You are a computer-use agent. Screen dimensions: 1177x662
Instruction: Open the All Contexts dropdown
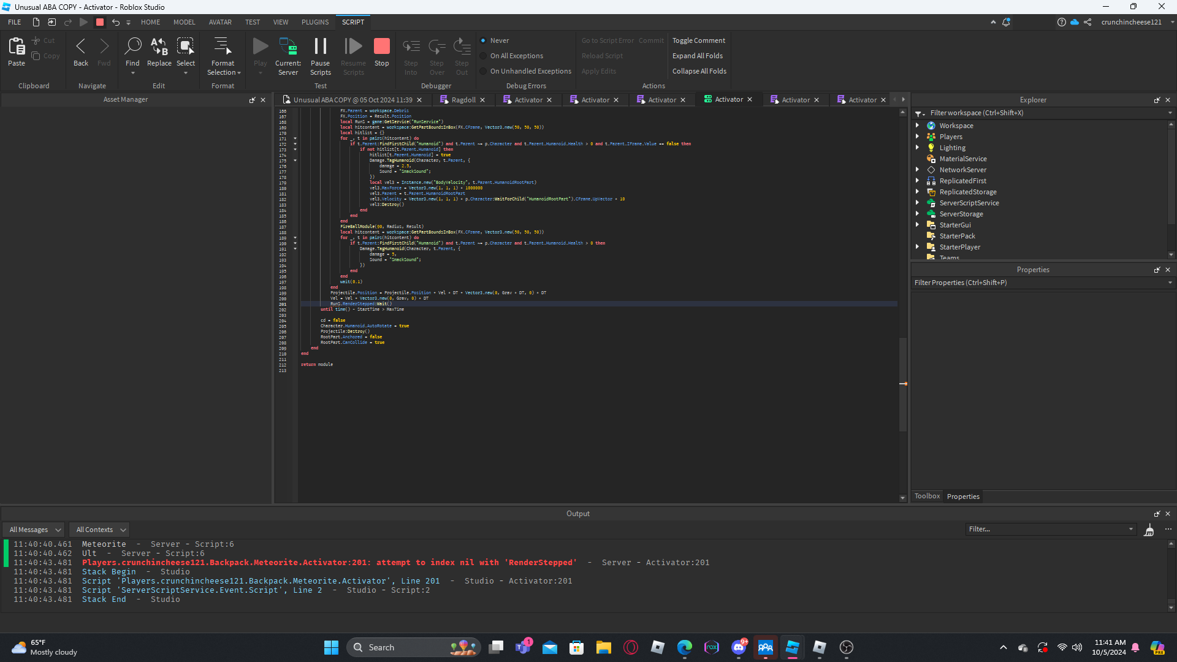pyautogui.click(x=101, y=530)
